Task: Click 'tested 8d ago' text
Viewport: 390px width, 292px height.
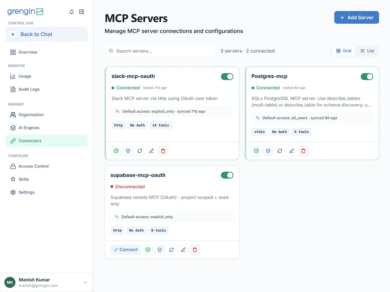Action: click(294, 88)
